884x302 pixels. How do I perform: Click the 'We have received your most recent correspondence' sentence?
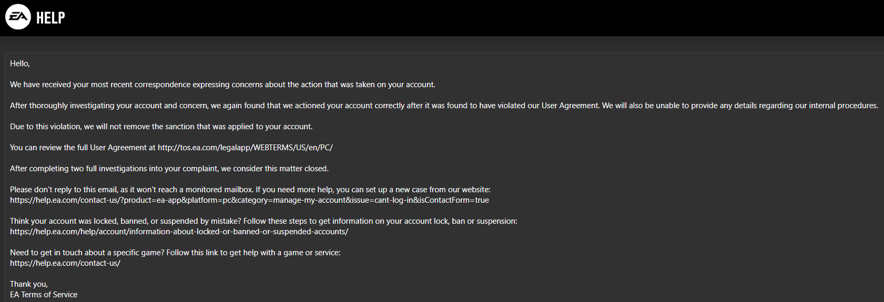[222, 85]
